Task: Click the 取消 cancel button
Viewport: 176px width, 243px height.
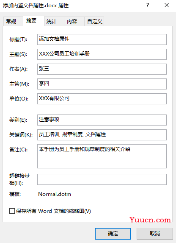Action: tap(155, 234)
